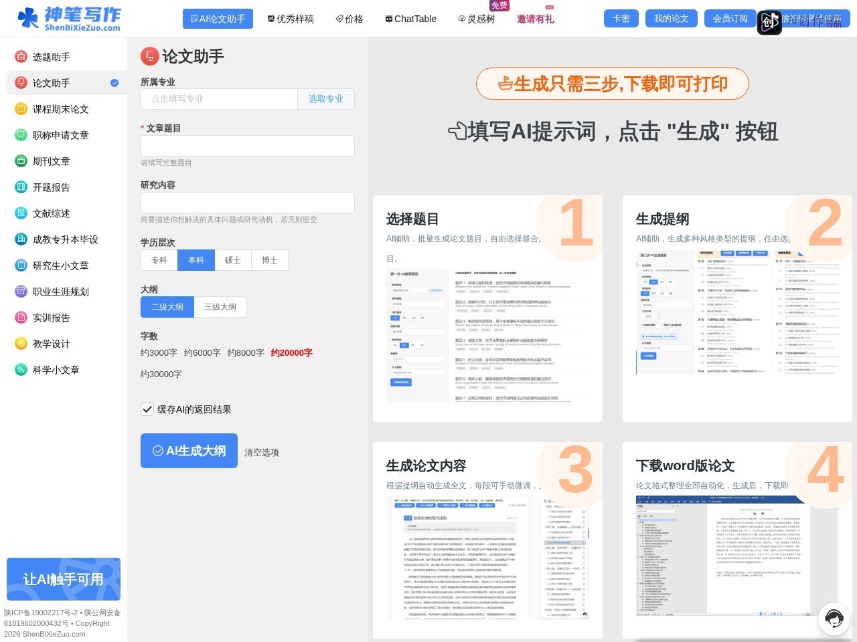
Task: Click the 期刊文章 sidebar icon
Action: point(21,161)
